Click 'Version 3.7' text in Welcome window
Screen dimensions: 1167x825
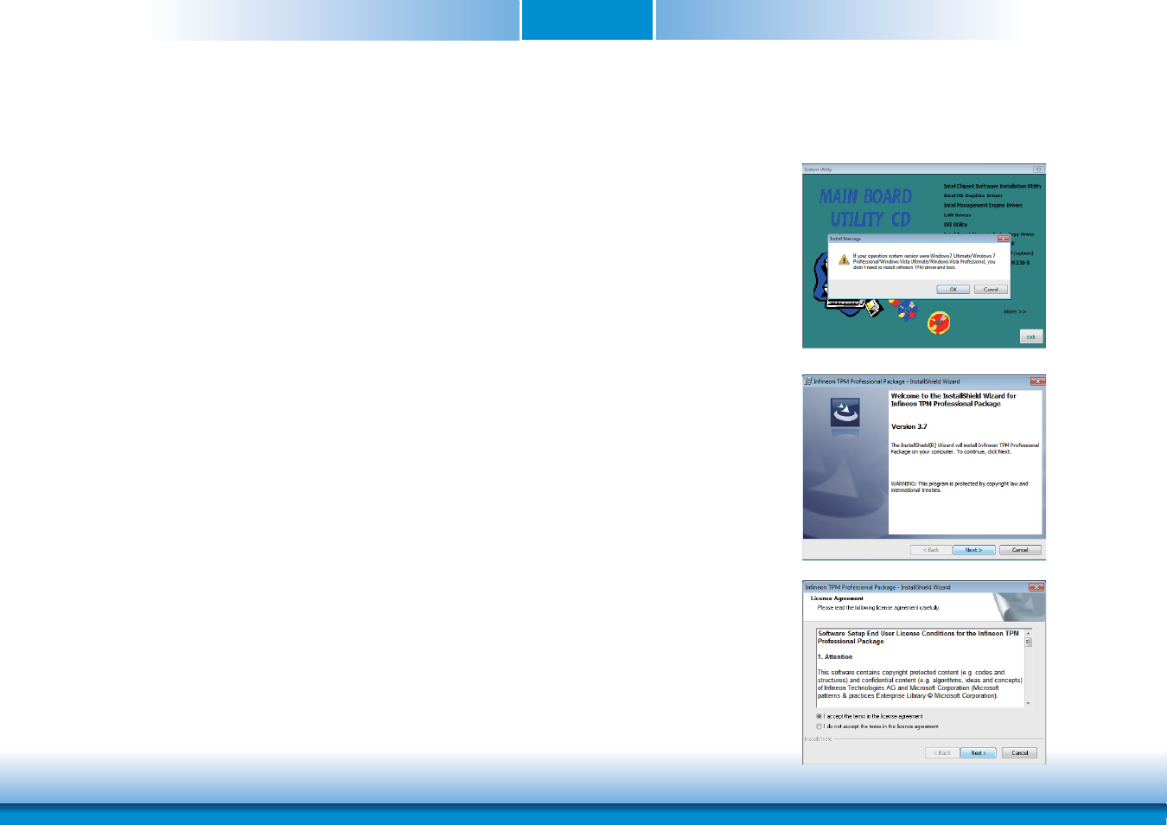coord(909,427)
